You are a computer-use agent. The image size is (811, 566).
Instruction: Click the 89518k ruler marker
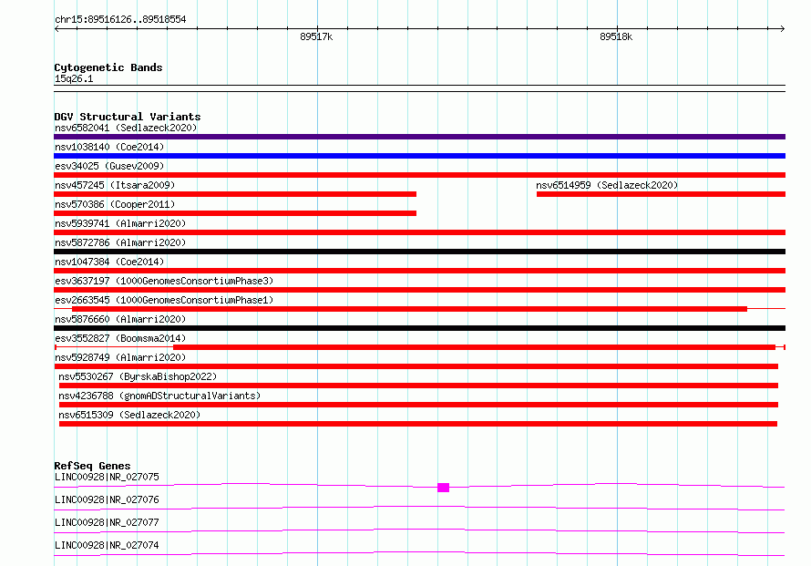616,36
